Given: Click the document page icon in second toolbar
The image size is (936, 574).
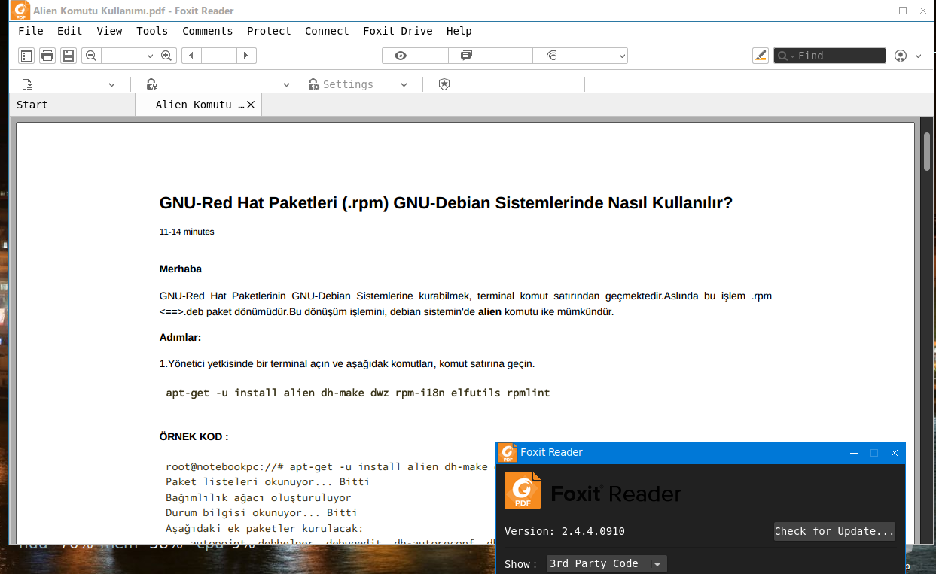Looking at the screenshot, I should pyautogui.click(x=27, y=84).
